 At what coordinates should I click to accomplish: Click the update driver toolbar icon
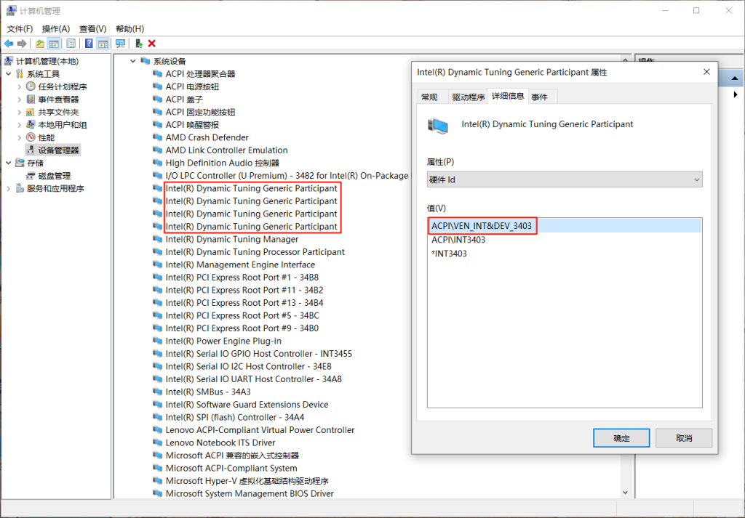pos(139,44)
